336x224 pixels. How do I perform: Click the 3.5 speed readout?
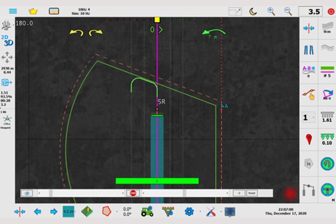[311, 12]
